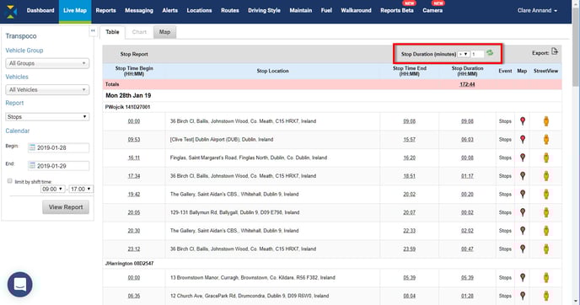
Task: Open StreetView for Dublin Airport stop
Action: tap(546, 139)
